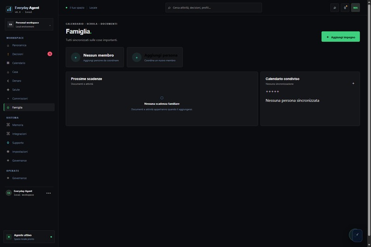Click the Panoramica home icon
The width and height of the screenshot is (371, 247).
pyautogui.click(x=8, y=46)
